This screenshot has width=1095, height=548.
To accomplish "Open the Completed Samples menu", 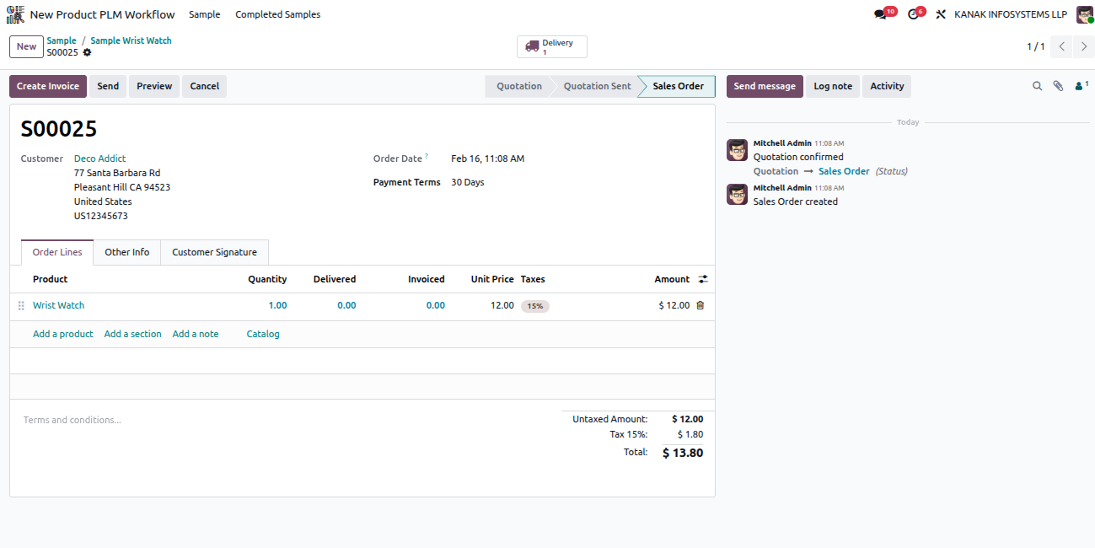I will tap(277, 14).
